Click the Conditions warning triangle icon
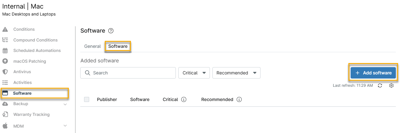Screen dimensions: 400x133 [x=5, y=29]
